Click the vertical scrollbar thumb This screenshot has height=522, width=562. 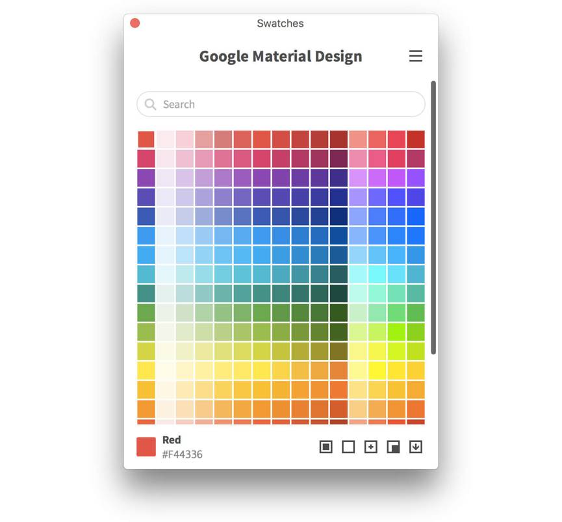pos(433,218)
